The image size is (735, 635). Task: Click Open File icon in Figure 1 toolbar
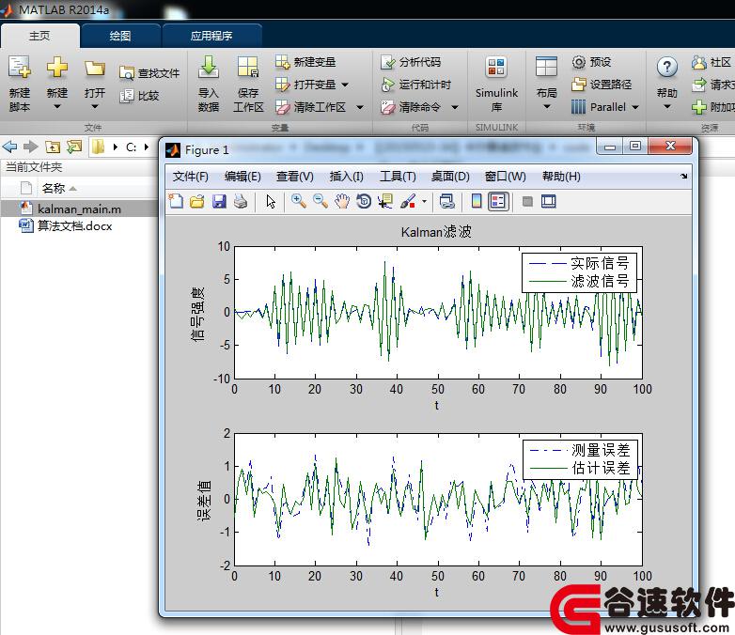197,202
